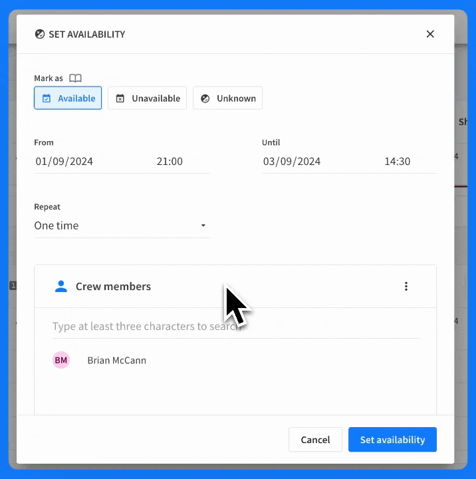Viewport: 476px width, 479px height.
Task: Open the Crew members three-dot menu
Action: click(x=406, y=287)
